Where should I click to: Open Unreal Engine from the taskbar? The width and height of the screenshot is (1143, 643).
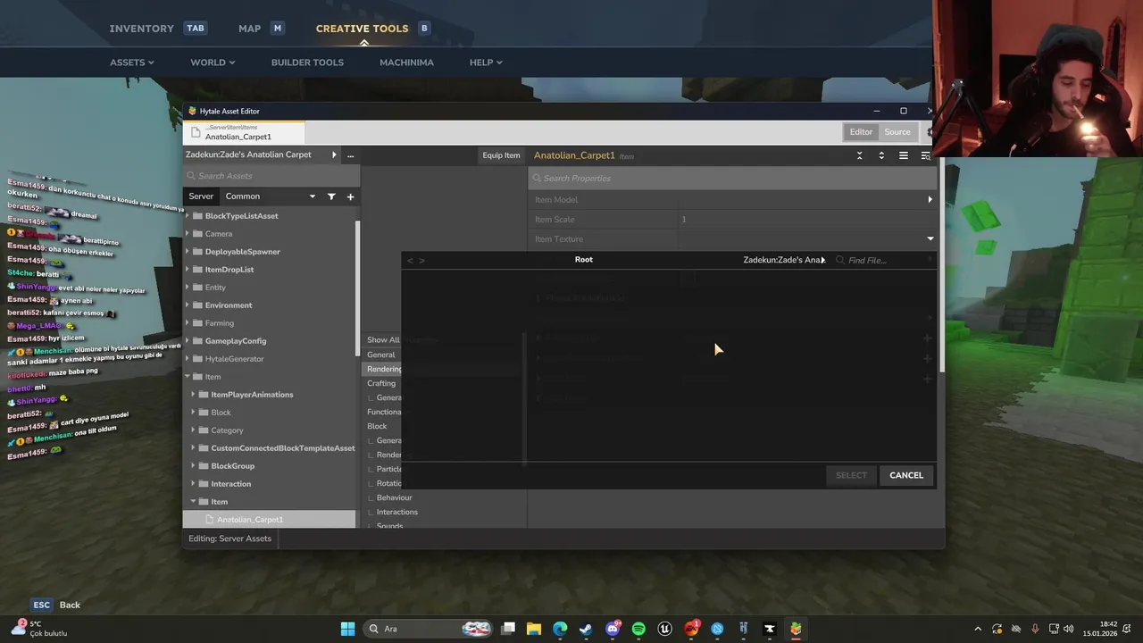point(664,629)
